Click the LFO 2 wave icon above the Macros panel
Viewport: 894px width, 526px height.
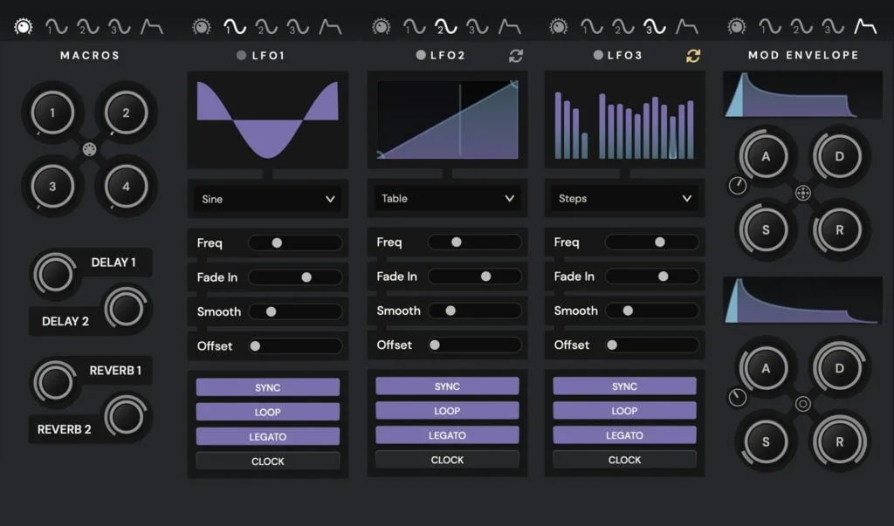88,27
